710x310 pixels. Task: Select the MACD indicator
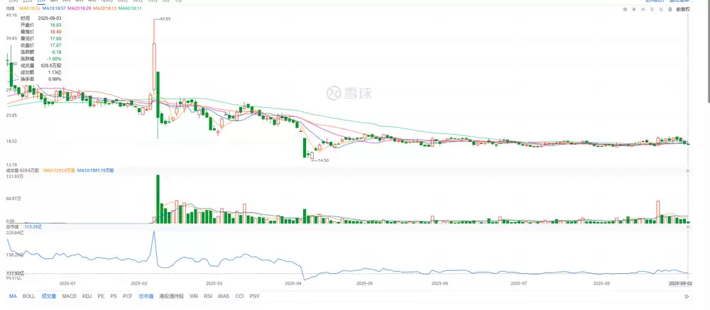click(70, 296)
